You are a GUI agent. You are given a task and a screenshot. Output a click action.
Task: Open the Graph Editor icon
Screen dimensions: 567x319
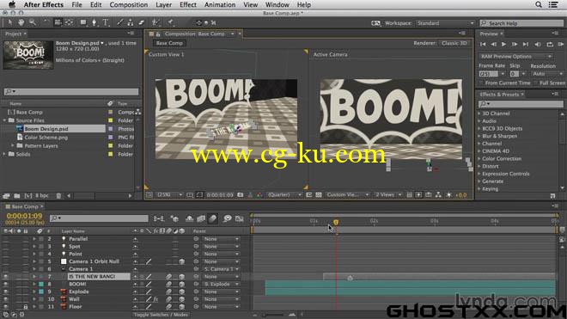point(239,218)
